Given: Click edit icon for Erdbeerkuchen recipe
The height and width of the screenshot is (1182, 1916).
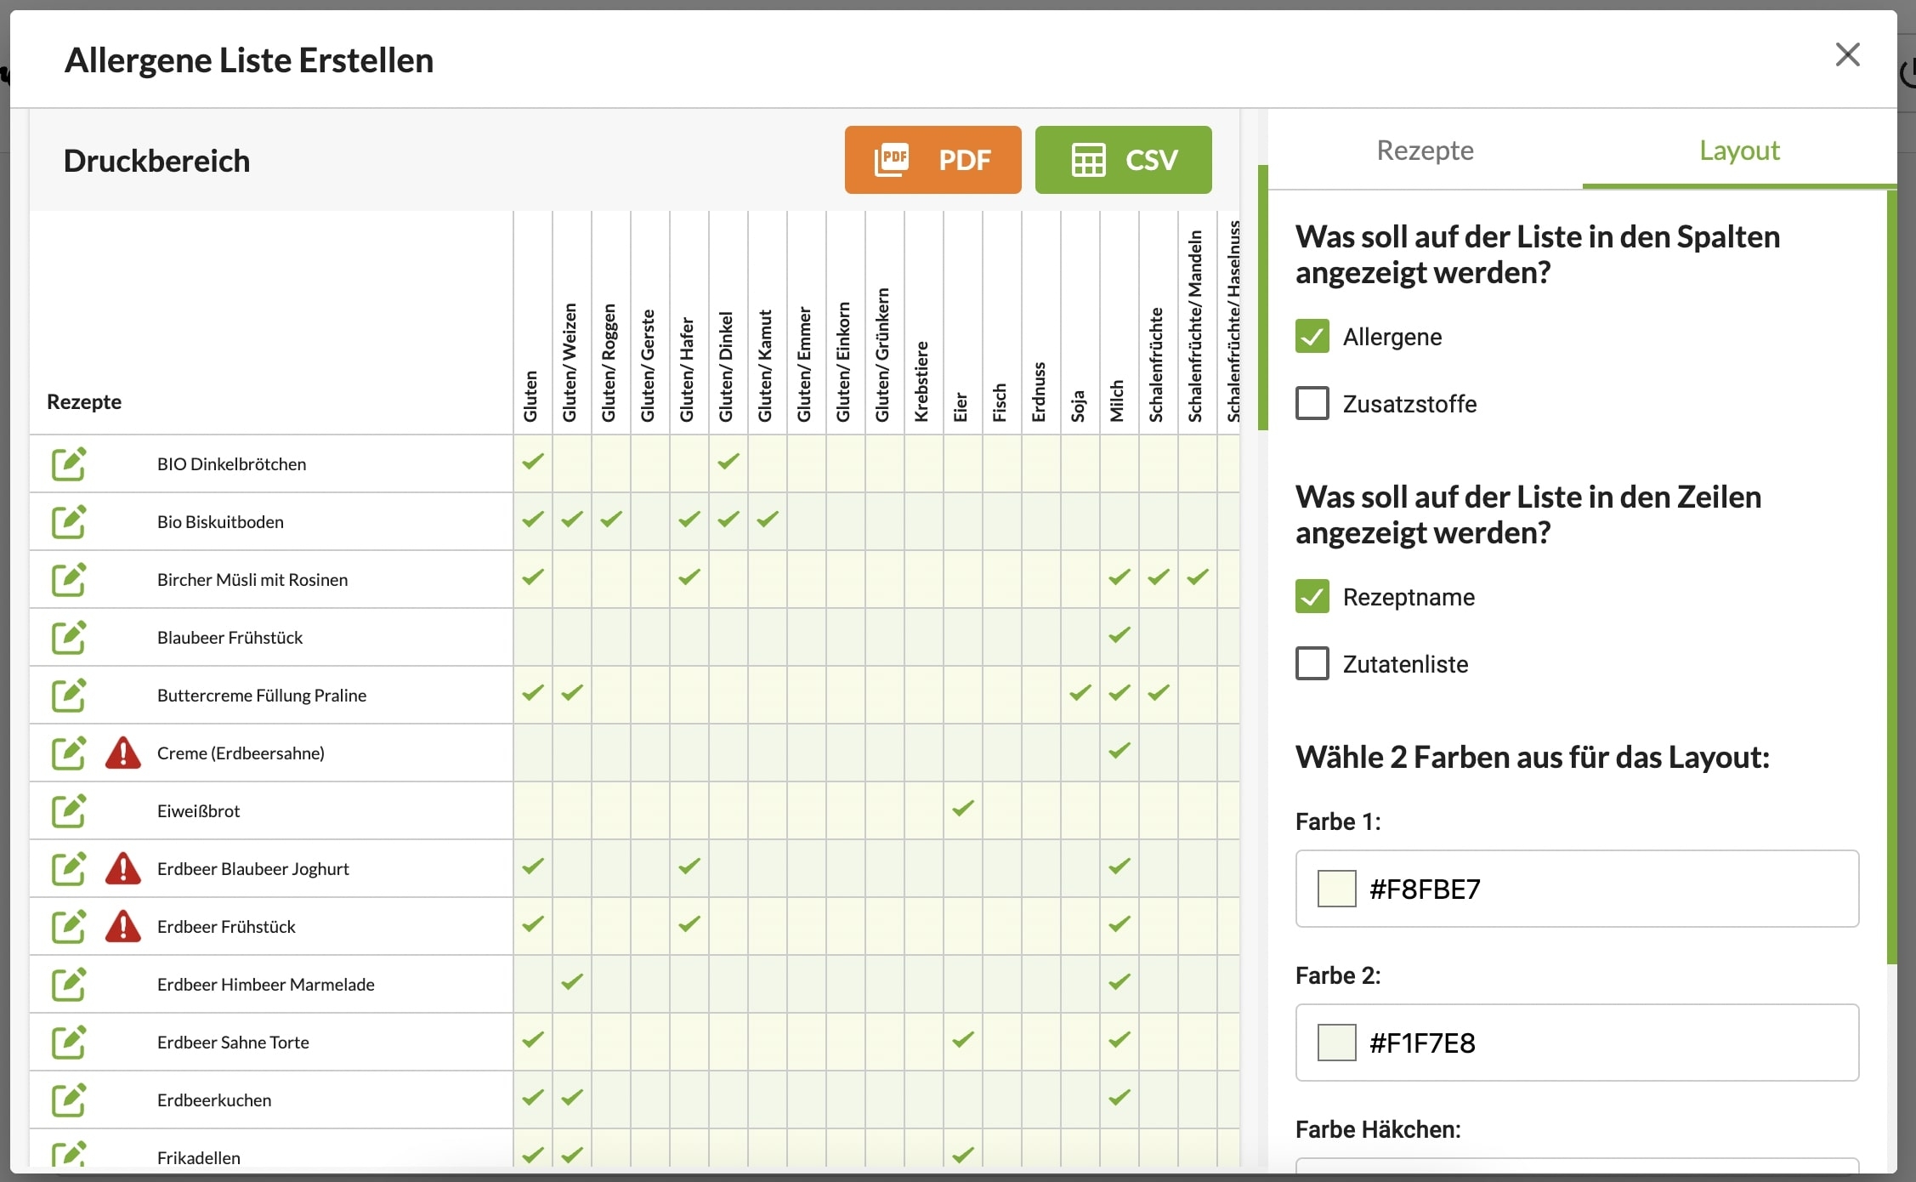Looking at the screenshot, I should 69,1100.
